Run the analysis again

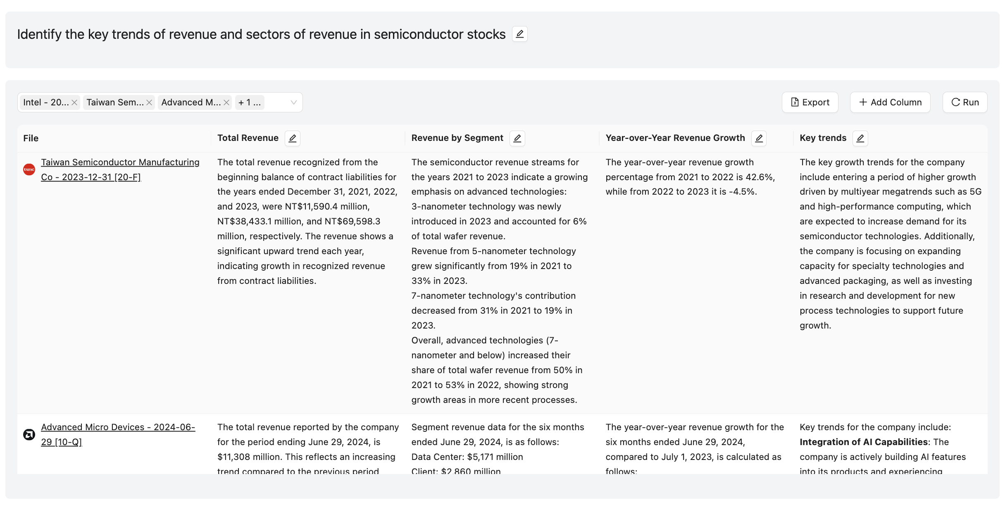point(965,102)
